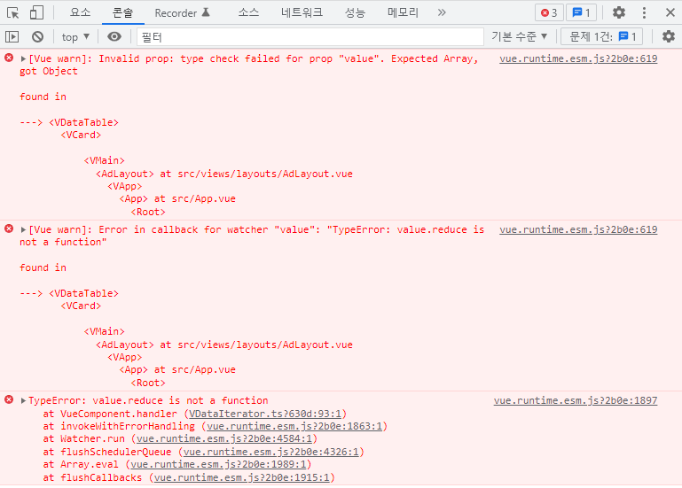Click the blue message count badge

click(x=582, y=12)
